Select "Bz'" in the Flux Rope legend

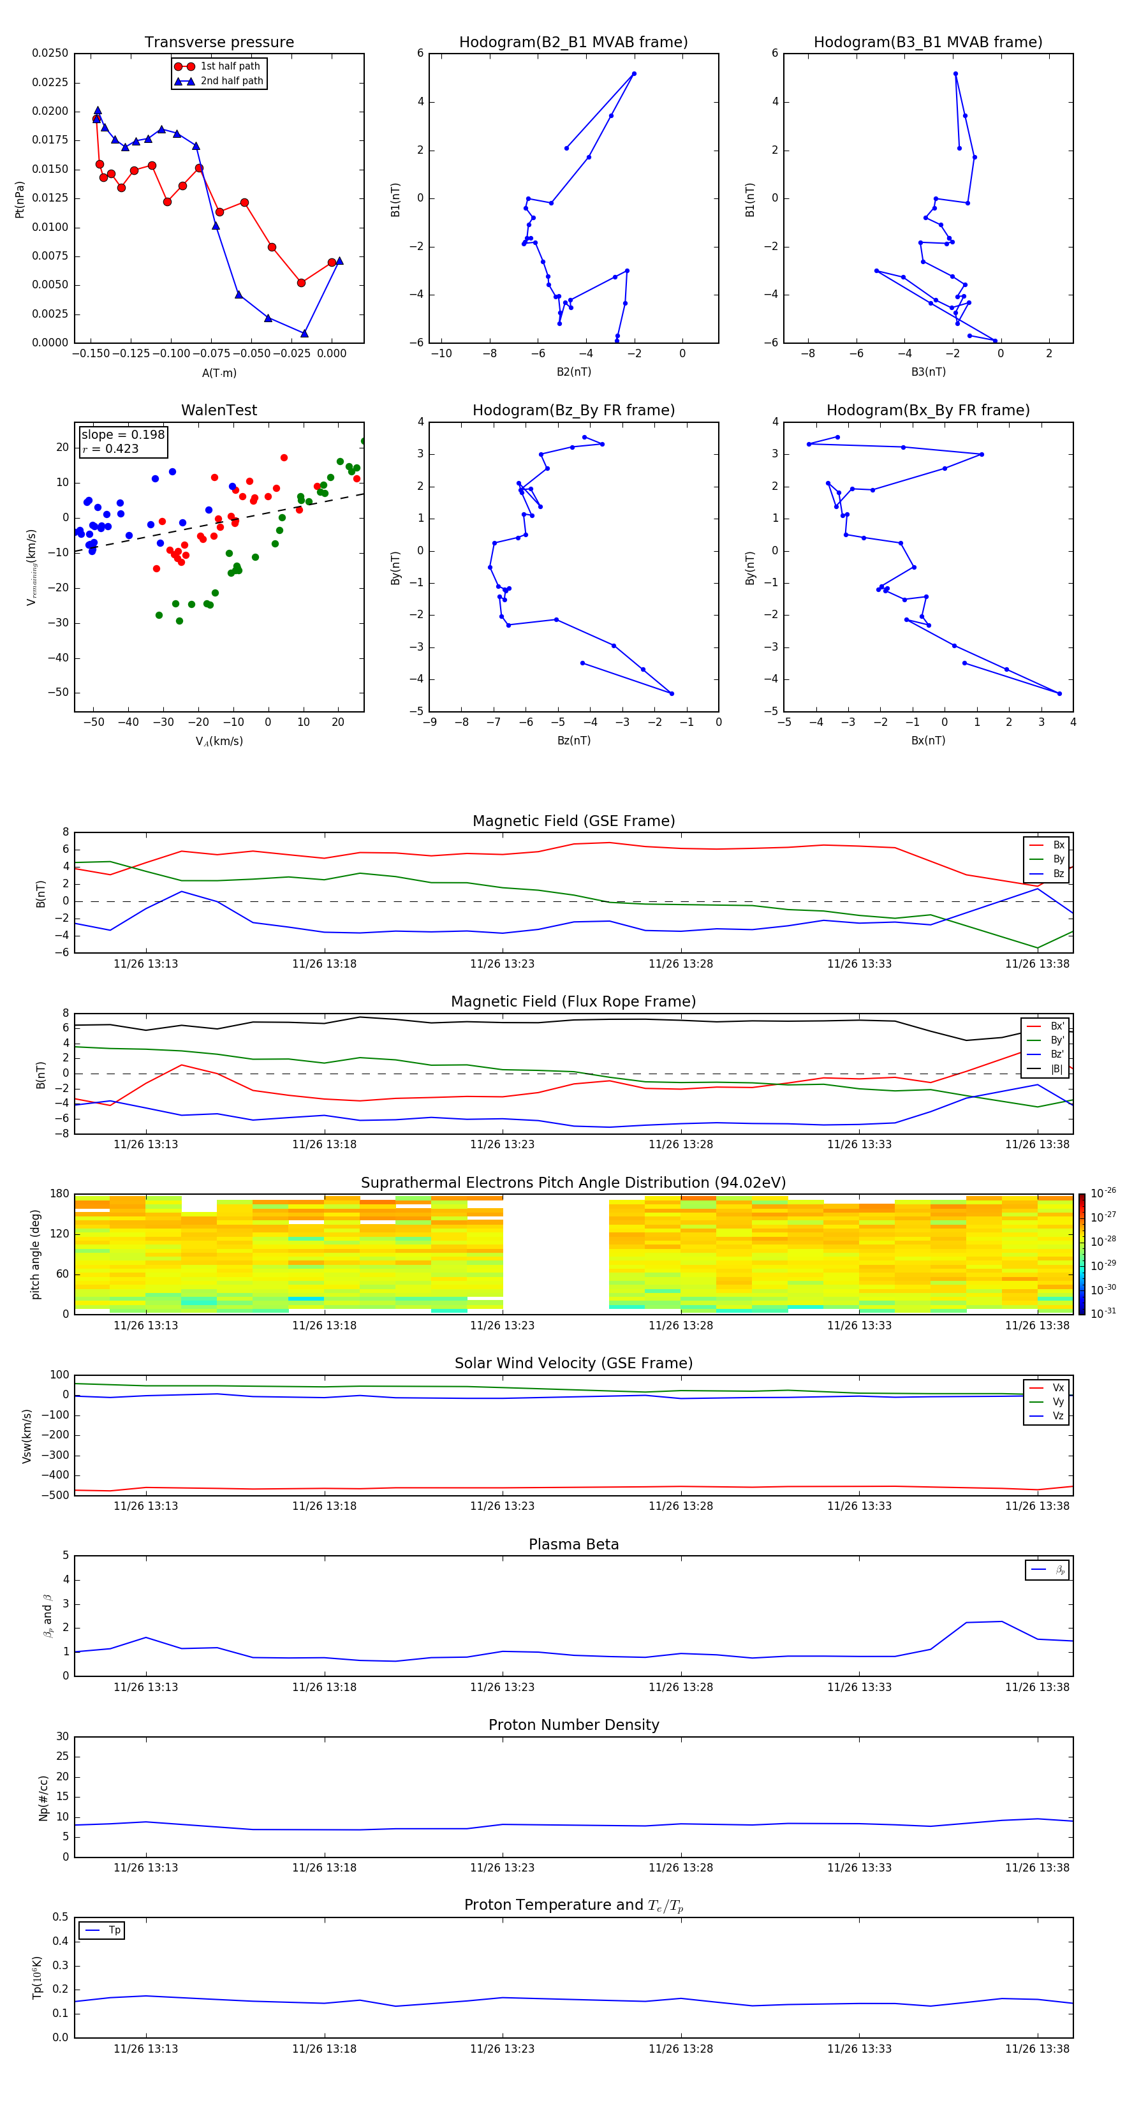1046,1055
